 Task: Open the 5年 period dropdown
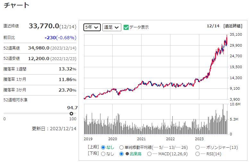(x=92, y=27)
